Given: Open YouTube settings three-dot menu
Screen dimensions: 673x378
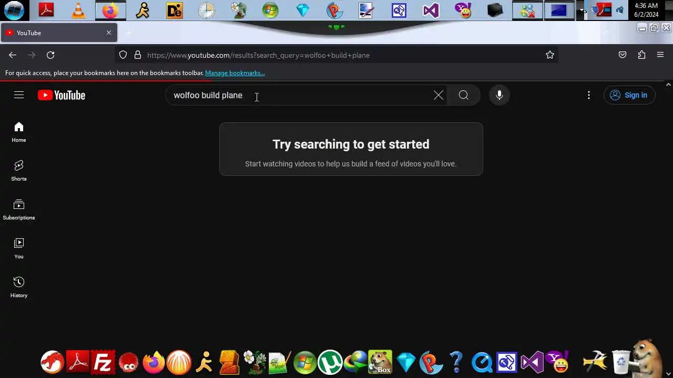Looking at the screenshot, I should (589, 95).
